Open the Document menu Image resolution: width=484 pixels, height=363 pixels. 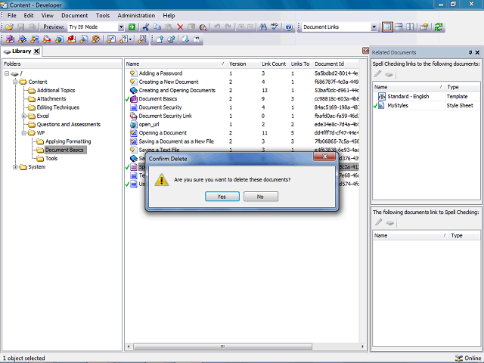(74, 15)
